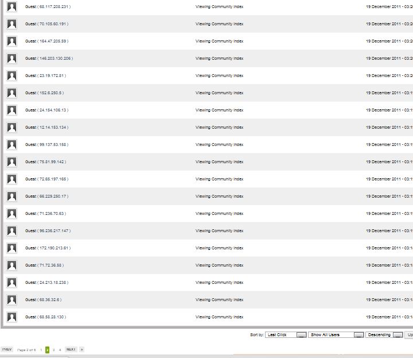Click IP text 96.236.217.147
The image size is (413, 358).
click(x=54, y=231)
